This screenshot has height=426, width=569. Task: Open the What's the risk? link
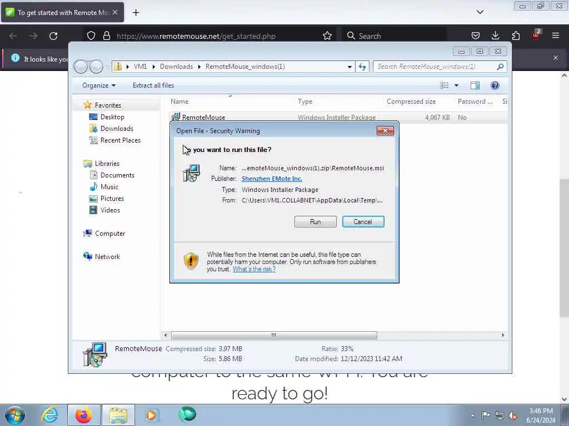(x=254, y=269)
